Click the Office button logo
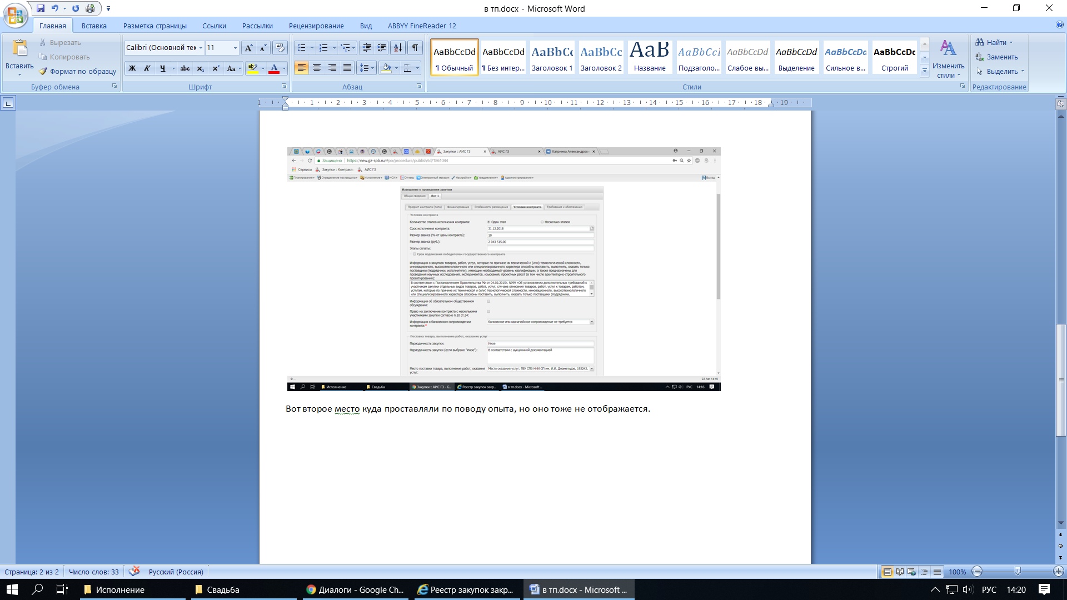The width and height of the screenshot is (1067, 600). pos(16,15)
